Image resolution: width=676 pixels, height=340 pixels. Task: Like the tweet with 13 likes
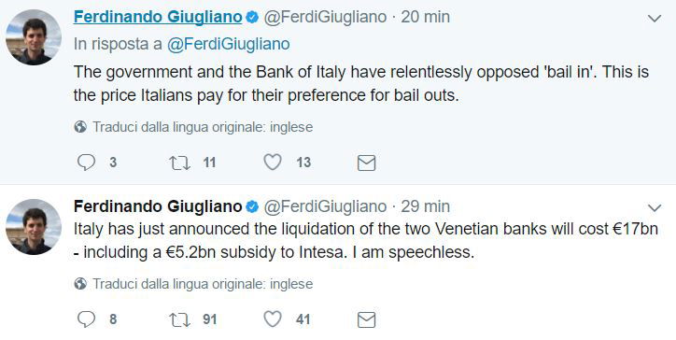pyautogui.click(x=273, y=163)
